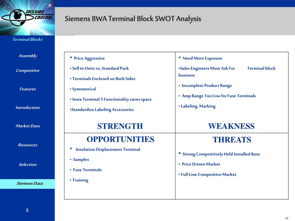The height and width of the screenshot is (221, 295).
Task: Click the 'Need More Exposure' bullet
Action: point(203,58)
